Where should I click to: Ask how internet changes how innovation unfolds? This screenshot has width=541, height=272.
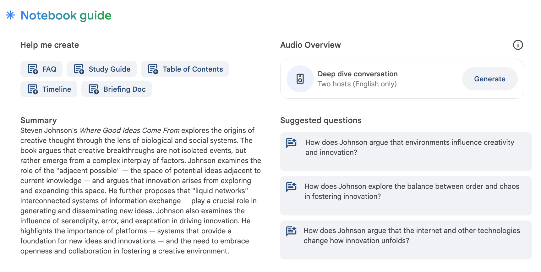tap(406, 240)
